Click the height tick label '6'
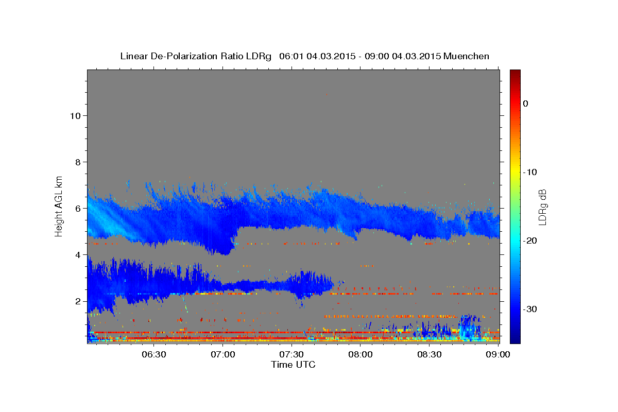 [77, 208]
